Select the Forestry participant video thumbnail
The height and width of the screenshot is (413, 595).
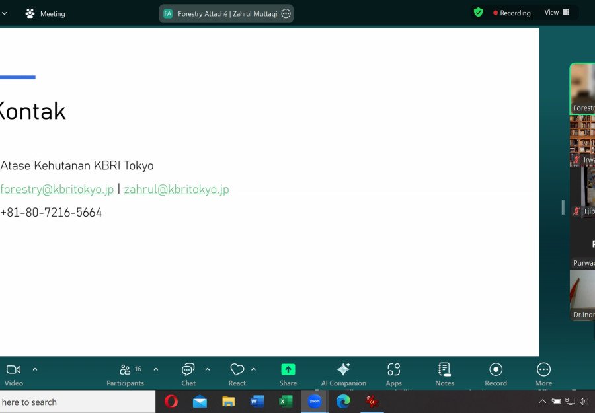(x=582, y=89)
